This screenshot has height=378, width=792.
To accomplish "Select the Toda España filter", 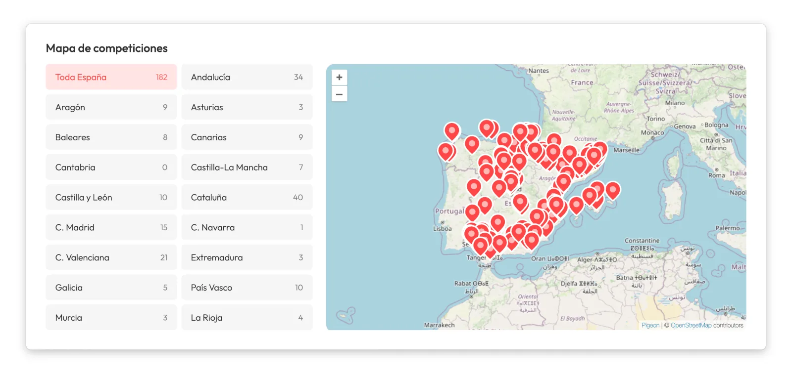I will click(111, 77).
